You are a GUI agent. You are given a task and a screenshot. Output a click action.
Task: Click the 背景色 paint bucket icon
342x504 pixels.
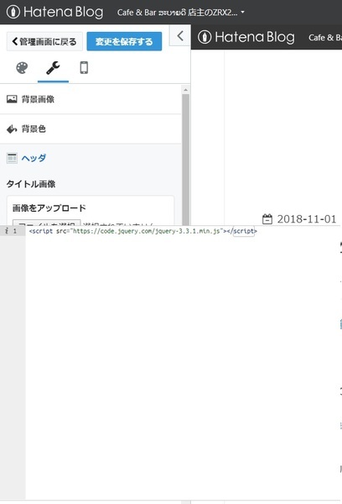pos(12,129)
